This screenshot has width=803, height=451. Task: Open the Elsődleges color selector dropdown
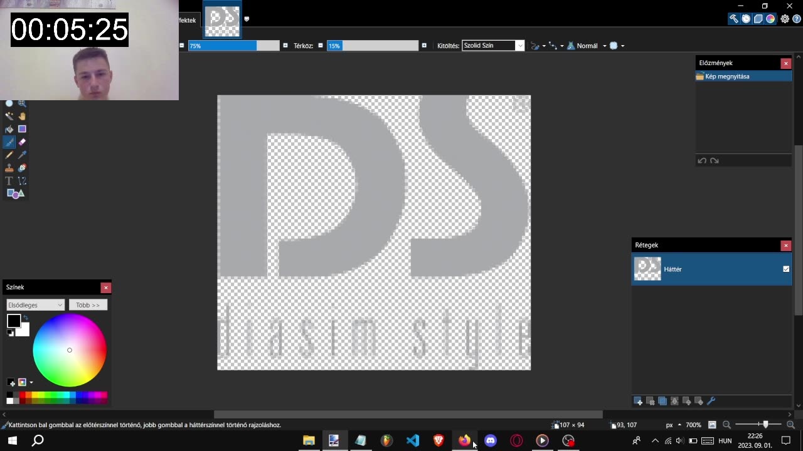(35, 305)
